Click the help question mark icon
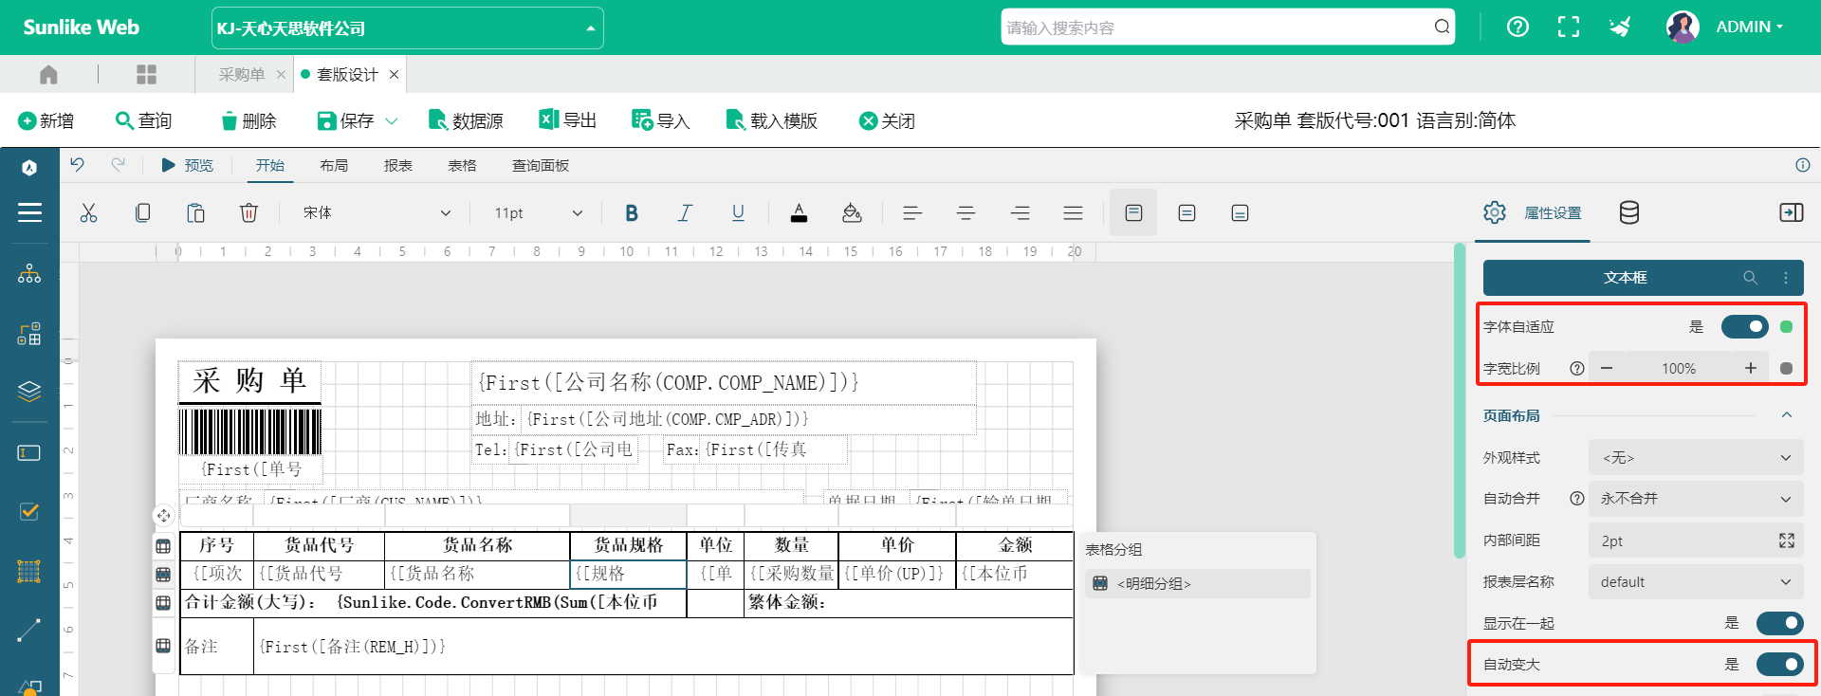1821x696 pixels. tap(1517, 27)
